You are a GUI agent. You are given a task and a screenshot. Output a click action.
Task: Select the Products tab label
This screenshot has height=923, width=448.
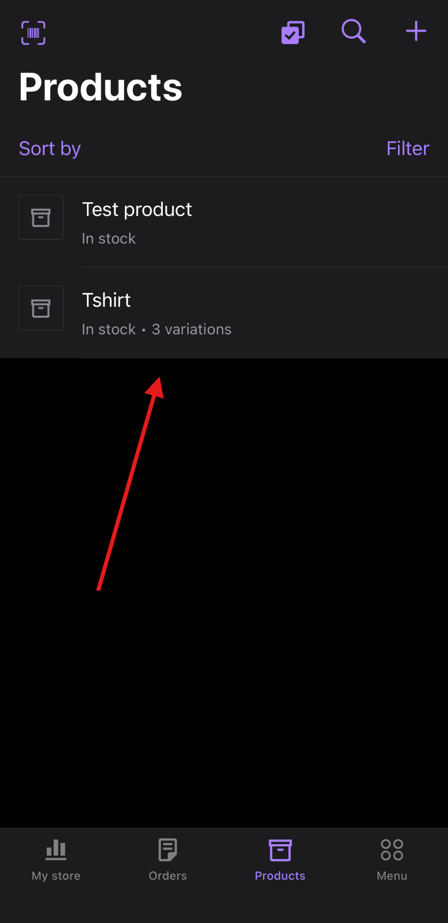pos(280,876)
